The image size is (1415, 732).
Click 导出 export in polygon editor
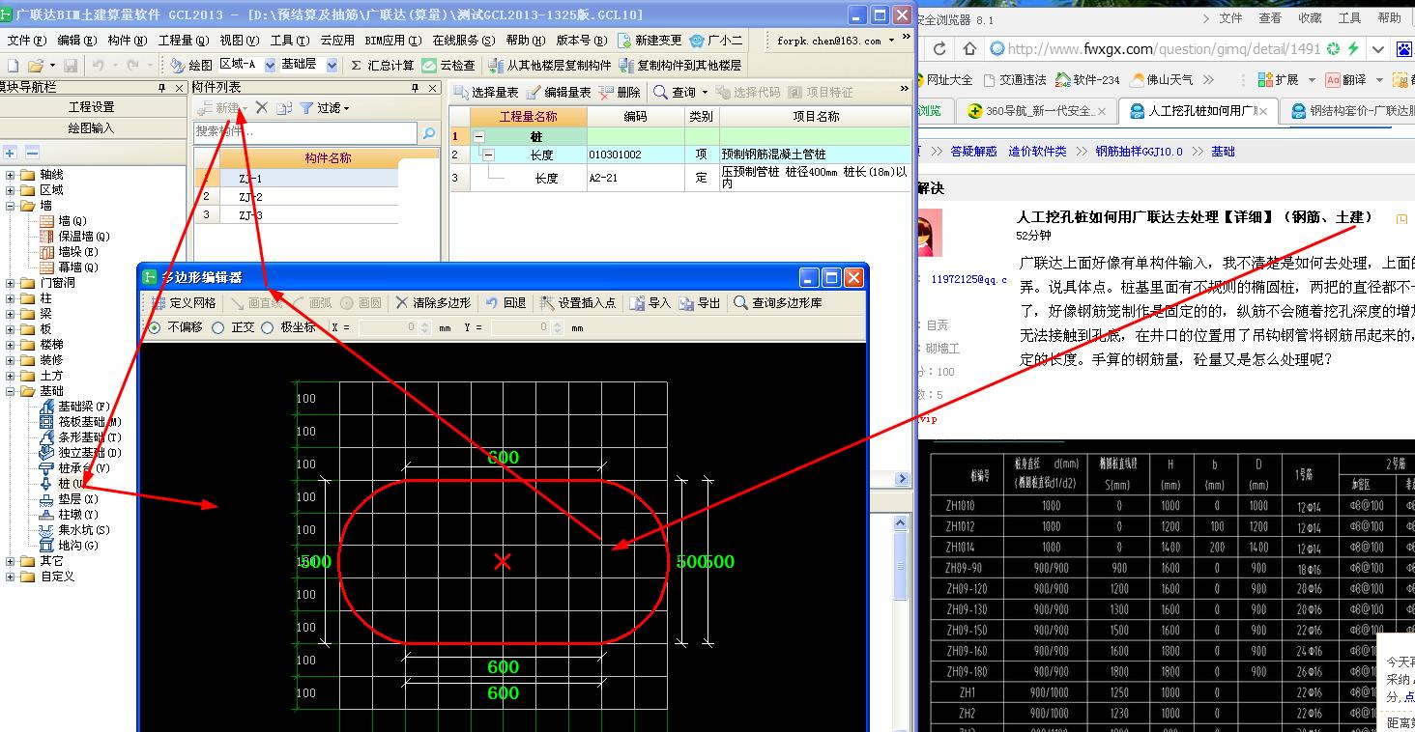click(700, 302)
